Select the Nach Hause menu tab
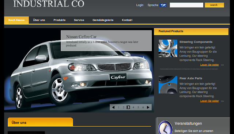Image resolution: width=234 pixels, height=134 pixels. [x=16, y=20]
